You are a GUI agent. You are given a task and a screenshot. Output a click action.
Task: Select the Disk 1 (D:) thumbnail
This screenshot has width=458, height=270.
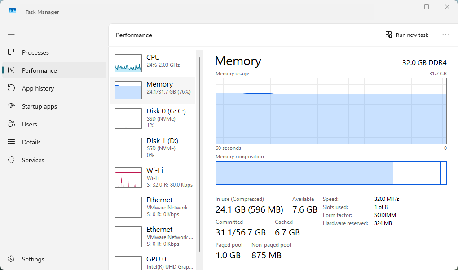[x=128, y=148]
